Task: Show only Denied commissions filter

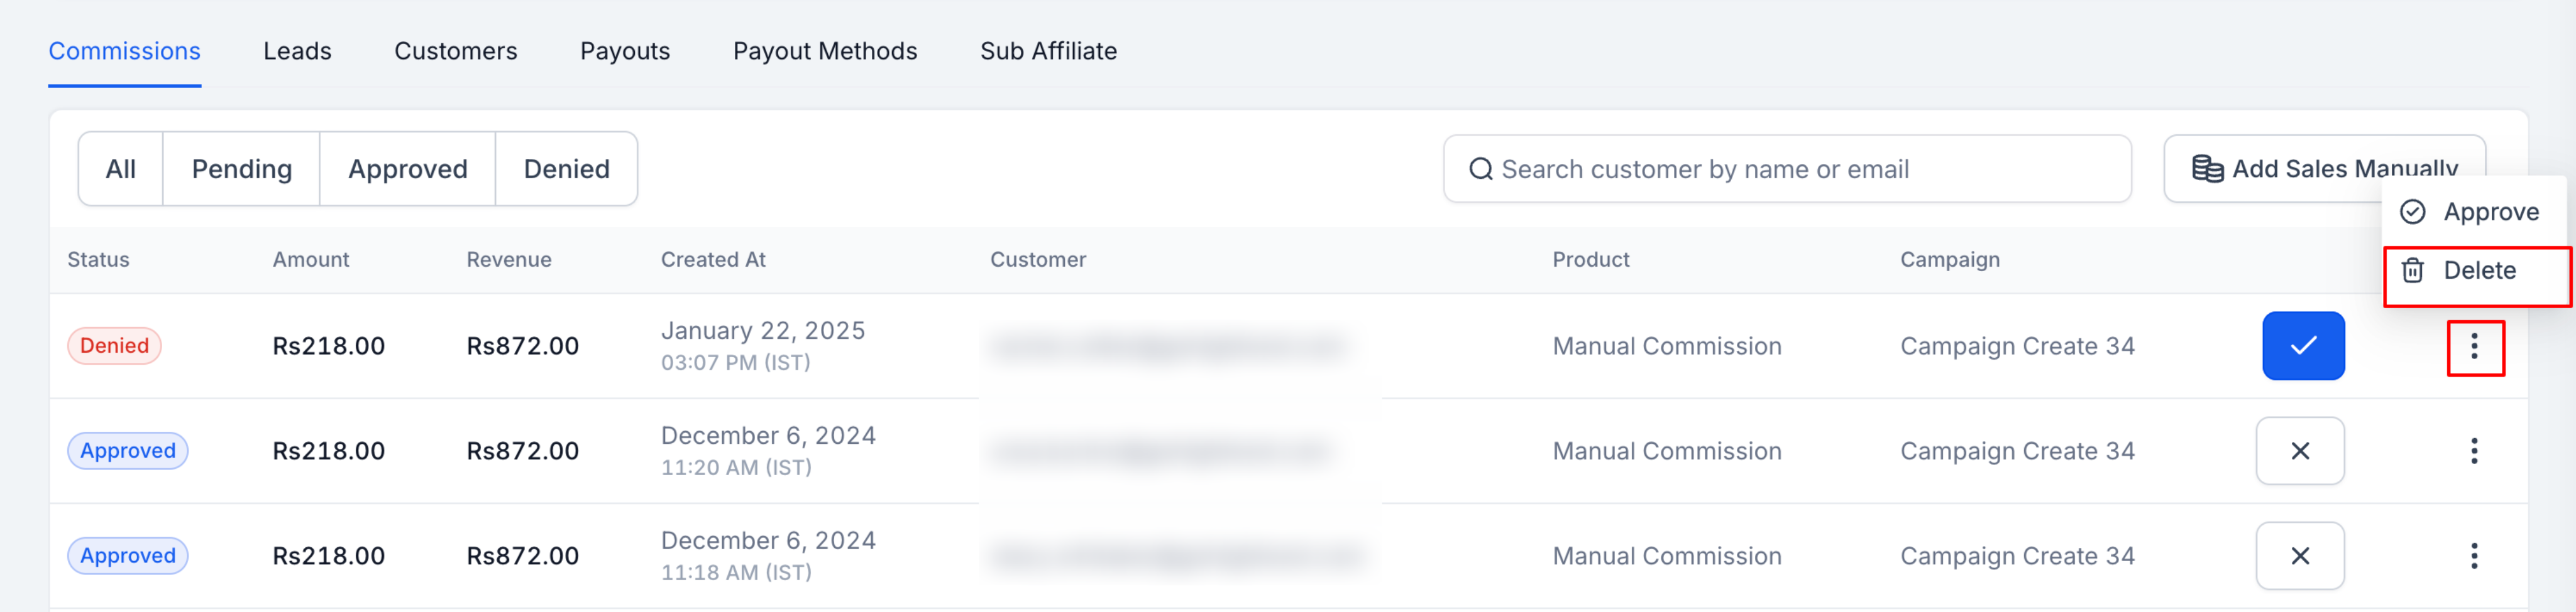Action: [x=566, y=169]
